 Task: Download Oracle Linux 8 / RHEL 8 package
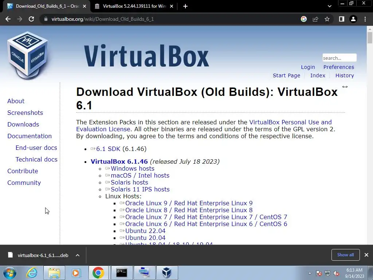pyautogui.click(x=189, y=210)
